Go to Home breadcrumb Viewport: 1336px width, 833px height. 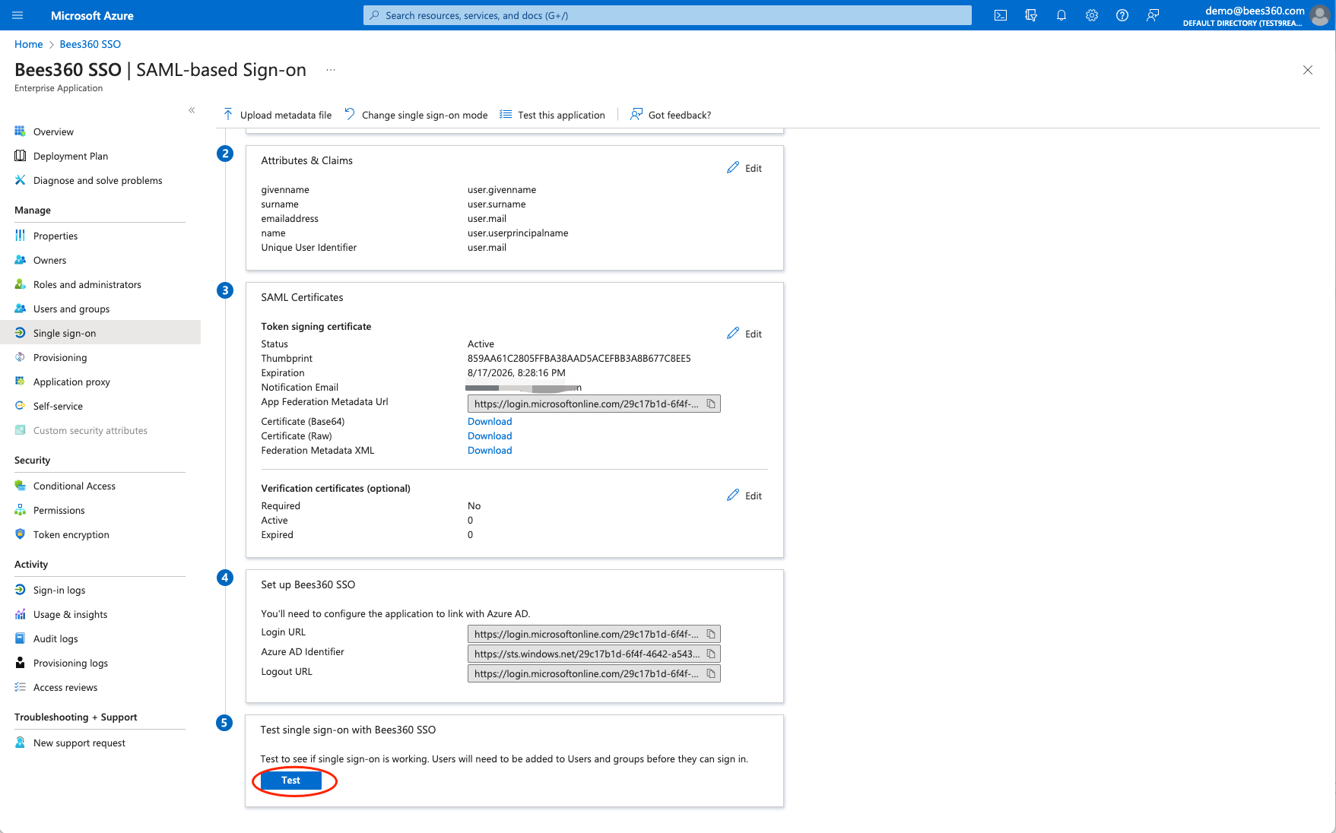(28, 44)
